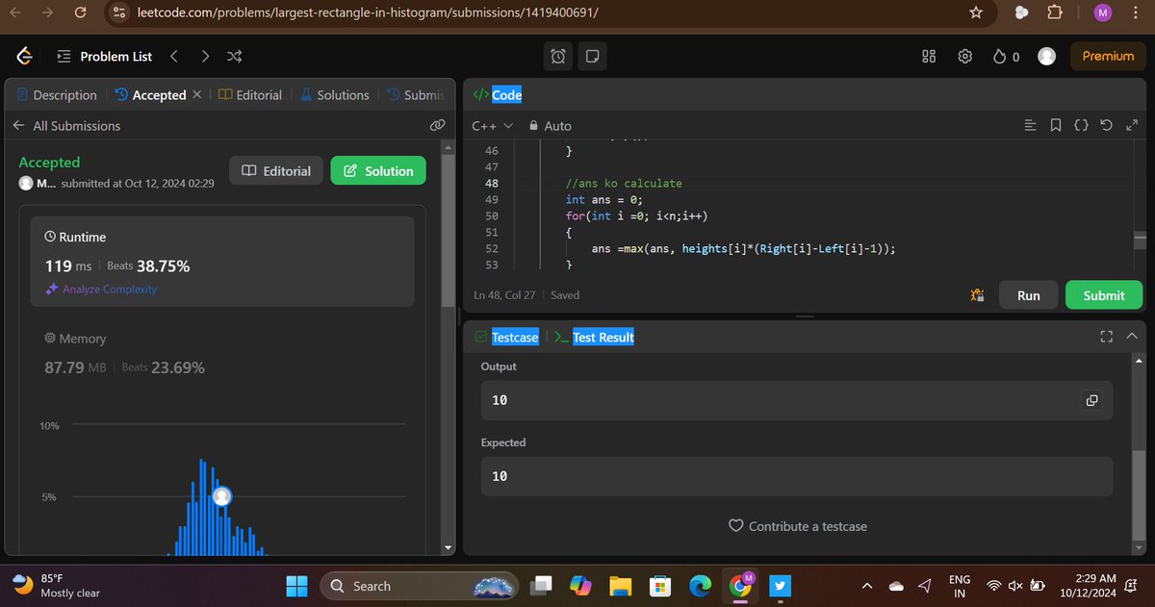This screenshot has height=607, width=1155.
Task: Maximize the test result panel
Action: pyautogui.click(x=1106, y=337)
